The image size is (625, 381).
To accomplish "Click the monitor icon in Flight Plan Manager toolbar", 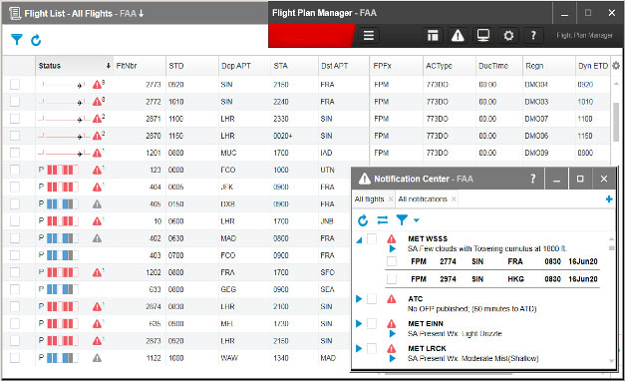I will click(483, 36).
